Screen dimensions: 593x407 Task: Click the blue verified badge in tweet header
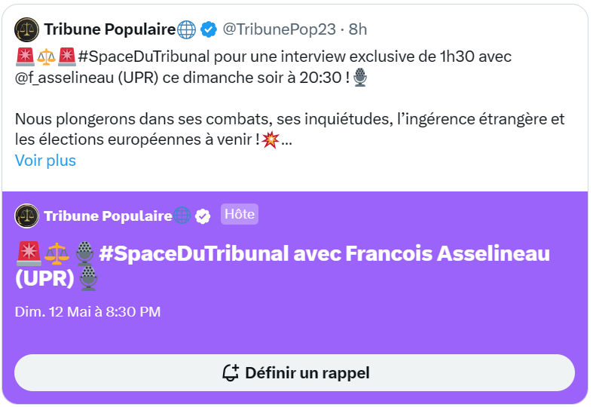point(209,29)
